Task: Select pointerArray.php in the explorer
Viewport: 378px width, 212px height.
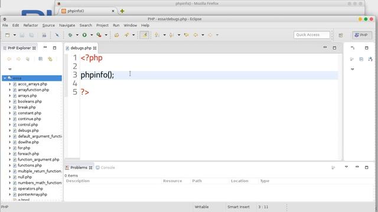Action: tap(32, 194)
